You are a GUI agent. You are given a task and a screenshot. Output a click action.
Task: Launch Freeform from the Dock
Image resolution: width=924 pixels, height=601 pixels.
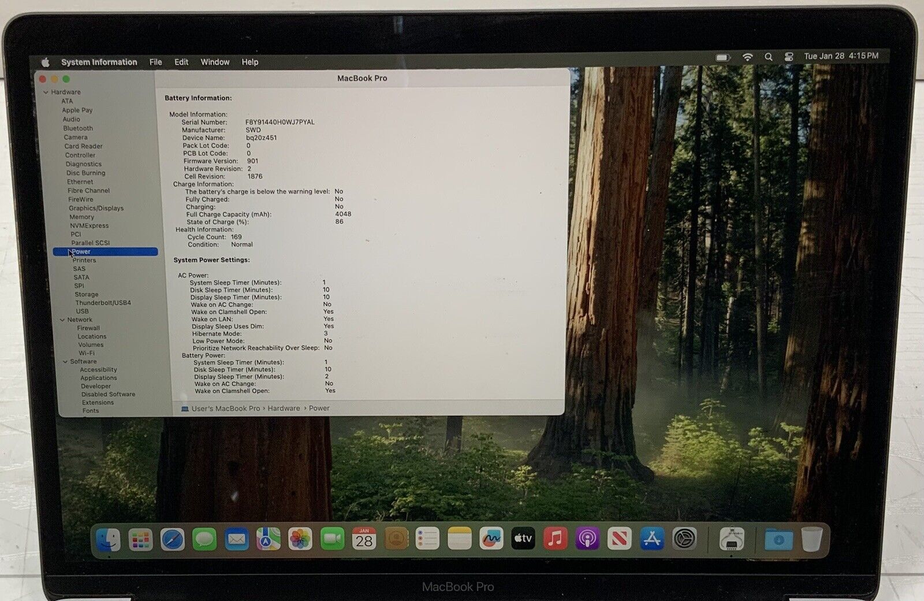(491, 539)
